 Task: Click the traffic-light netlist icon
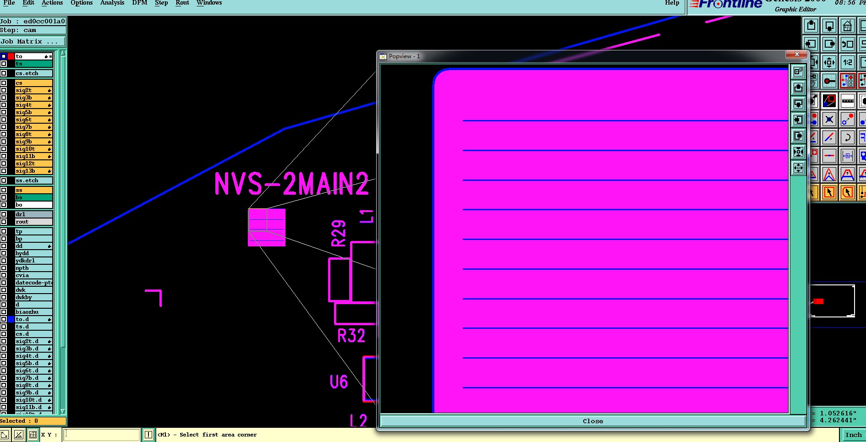848,81
